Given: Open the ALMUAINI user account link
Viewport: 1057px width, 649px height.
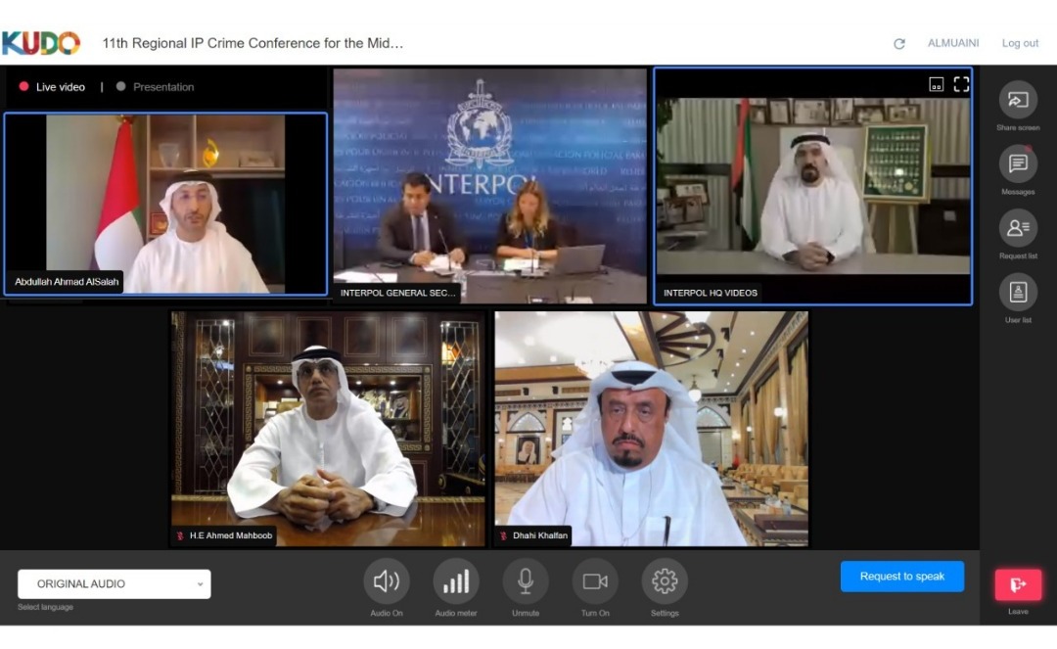Looking at the screenshot, I should pos(953,43).
